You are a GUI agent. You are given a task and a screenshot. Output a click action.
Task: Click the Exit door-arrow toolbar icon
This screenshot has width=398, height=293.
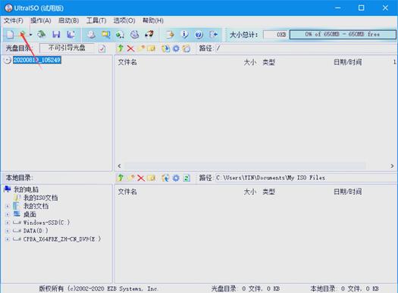tap(214, 34)
